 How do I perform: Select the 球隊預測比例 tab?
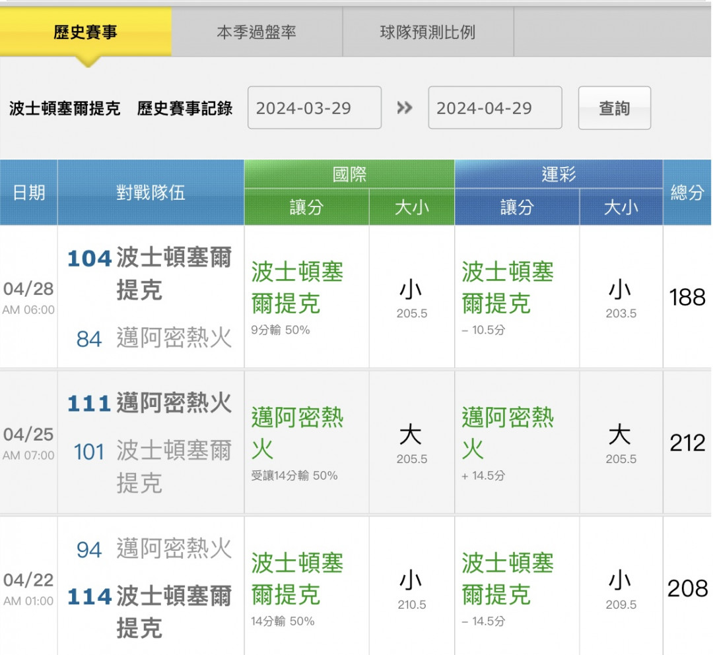[428, 32]
